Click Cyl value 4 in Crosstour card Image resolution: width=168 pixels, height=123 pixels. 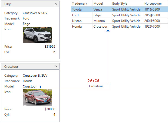(x=54, y=114)
